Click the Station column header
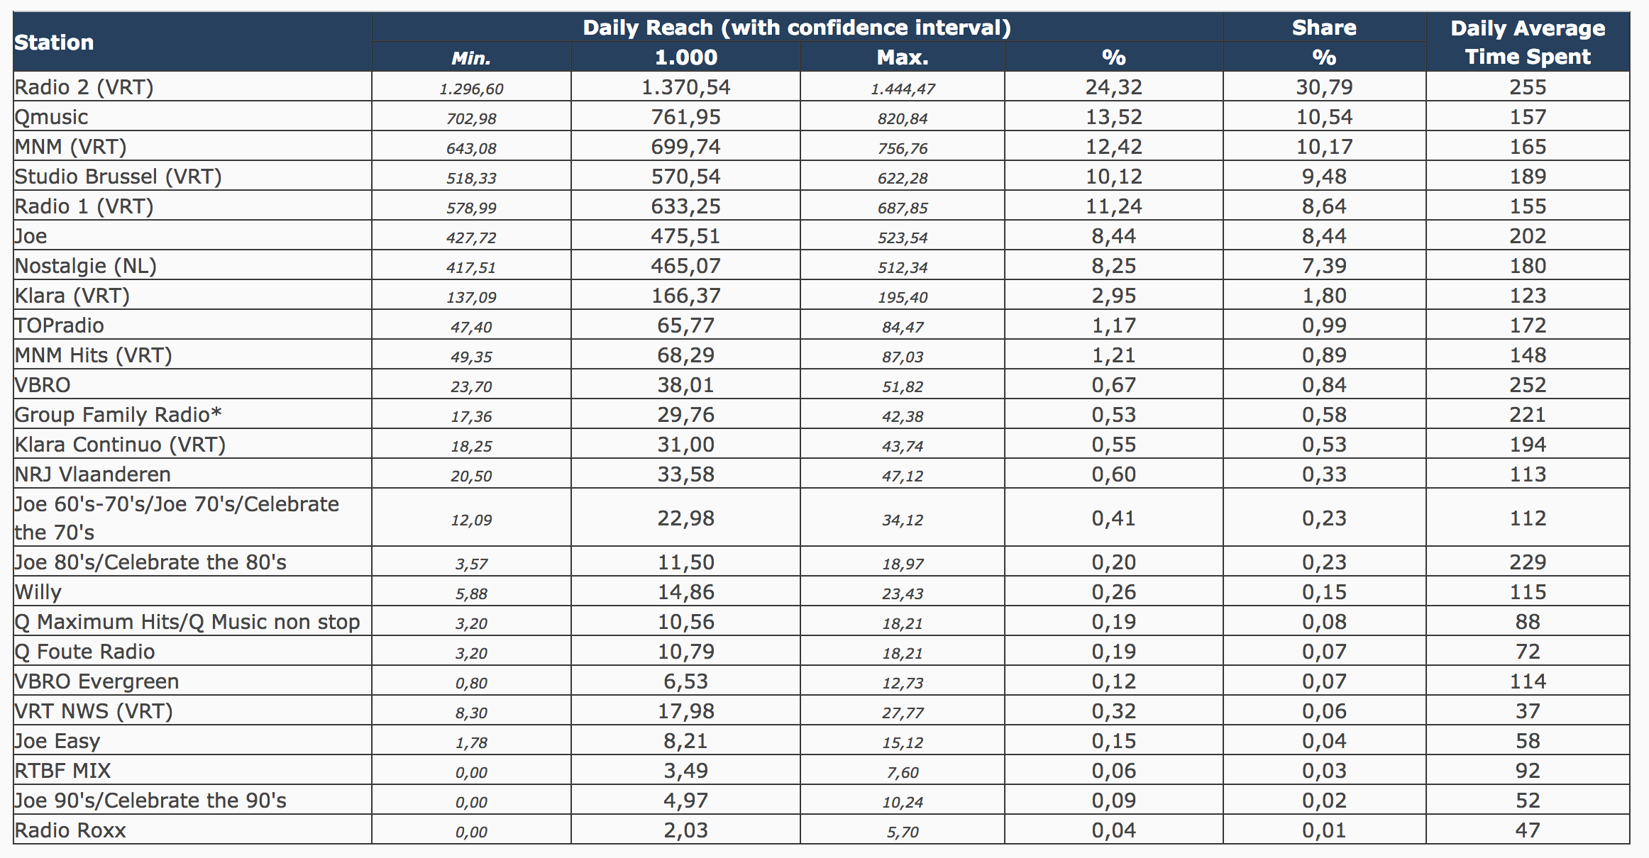 55,43
